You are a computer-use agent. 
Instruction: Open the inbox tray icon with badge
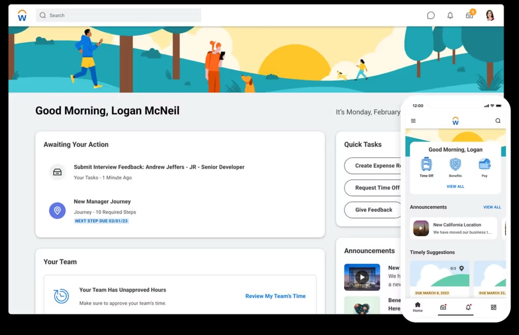(470, 15)
